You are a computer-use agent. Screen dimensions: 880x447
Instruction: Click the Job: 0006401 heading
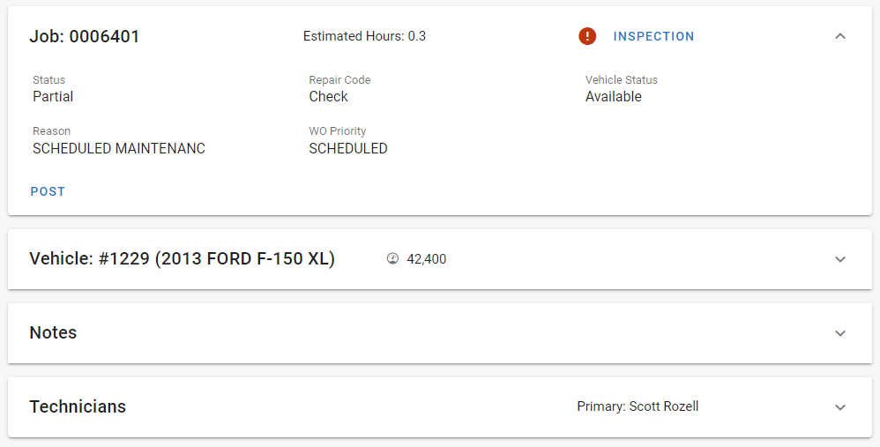(85, 36)
